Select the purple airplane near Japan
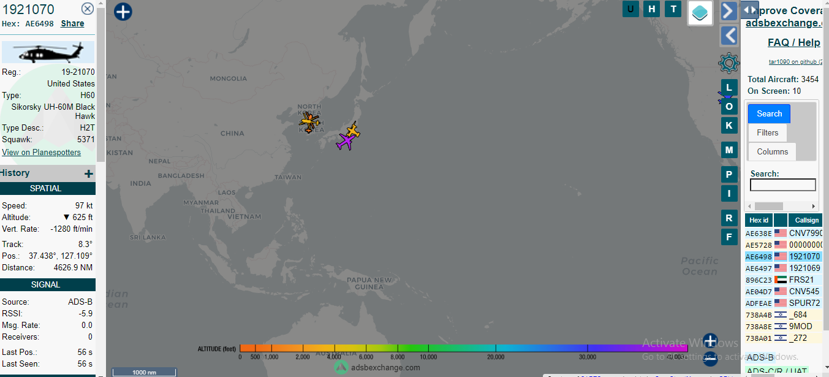The image size is (829, 377). pyautogui.click(x=346, y=142)
